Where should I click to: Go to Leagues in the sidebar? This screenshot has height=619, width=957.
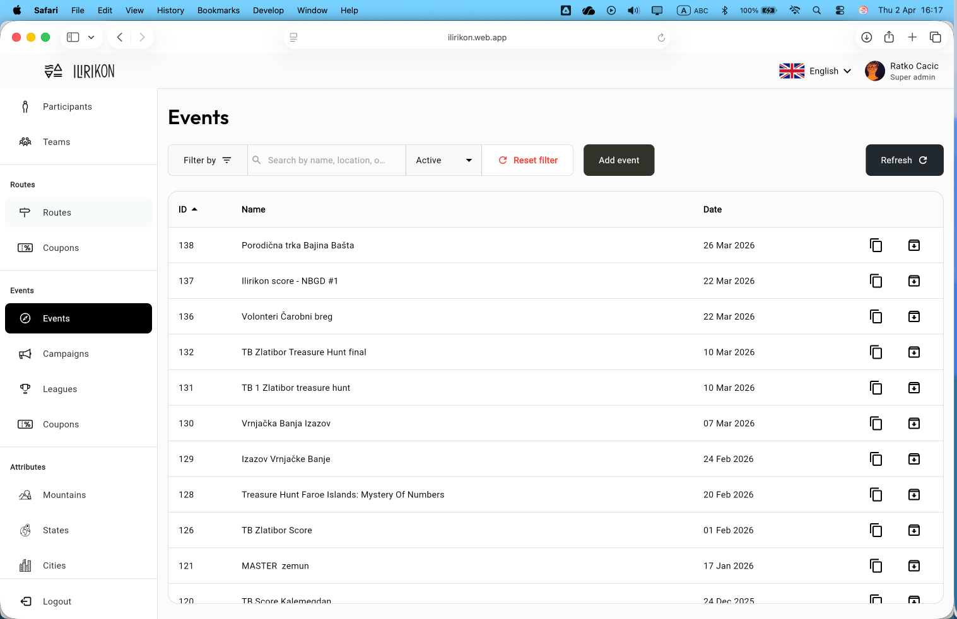60,389
